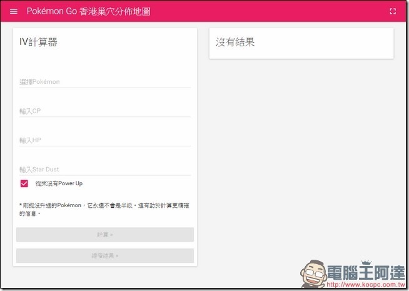
Task: Click the 沒有結果 results card
Action: point(301,43)
